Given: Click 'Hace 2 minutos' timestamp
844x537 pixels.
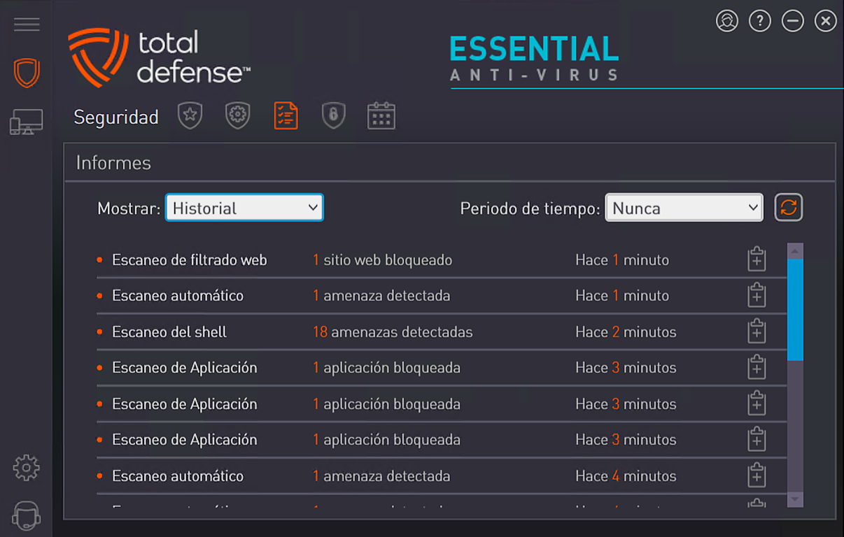Looking at the screenshot, I should click(626, 332).
